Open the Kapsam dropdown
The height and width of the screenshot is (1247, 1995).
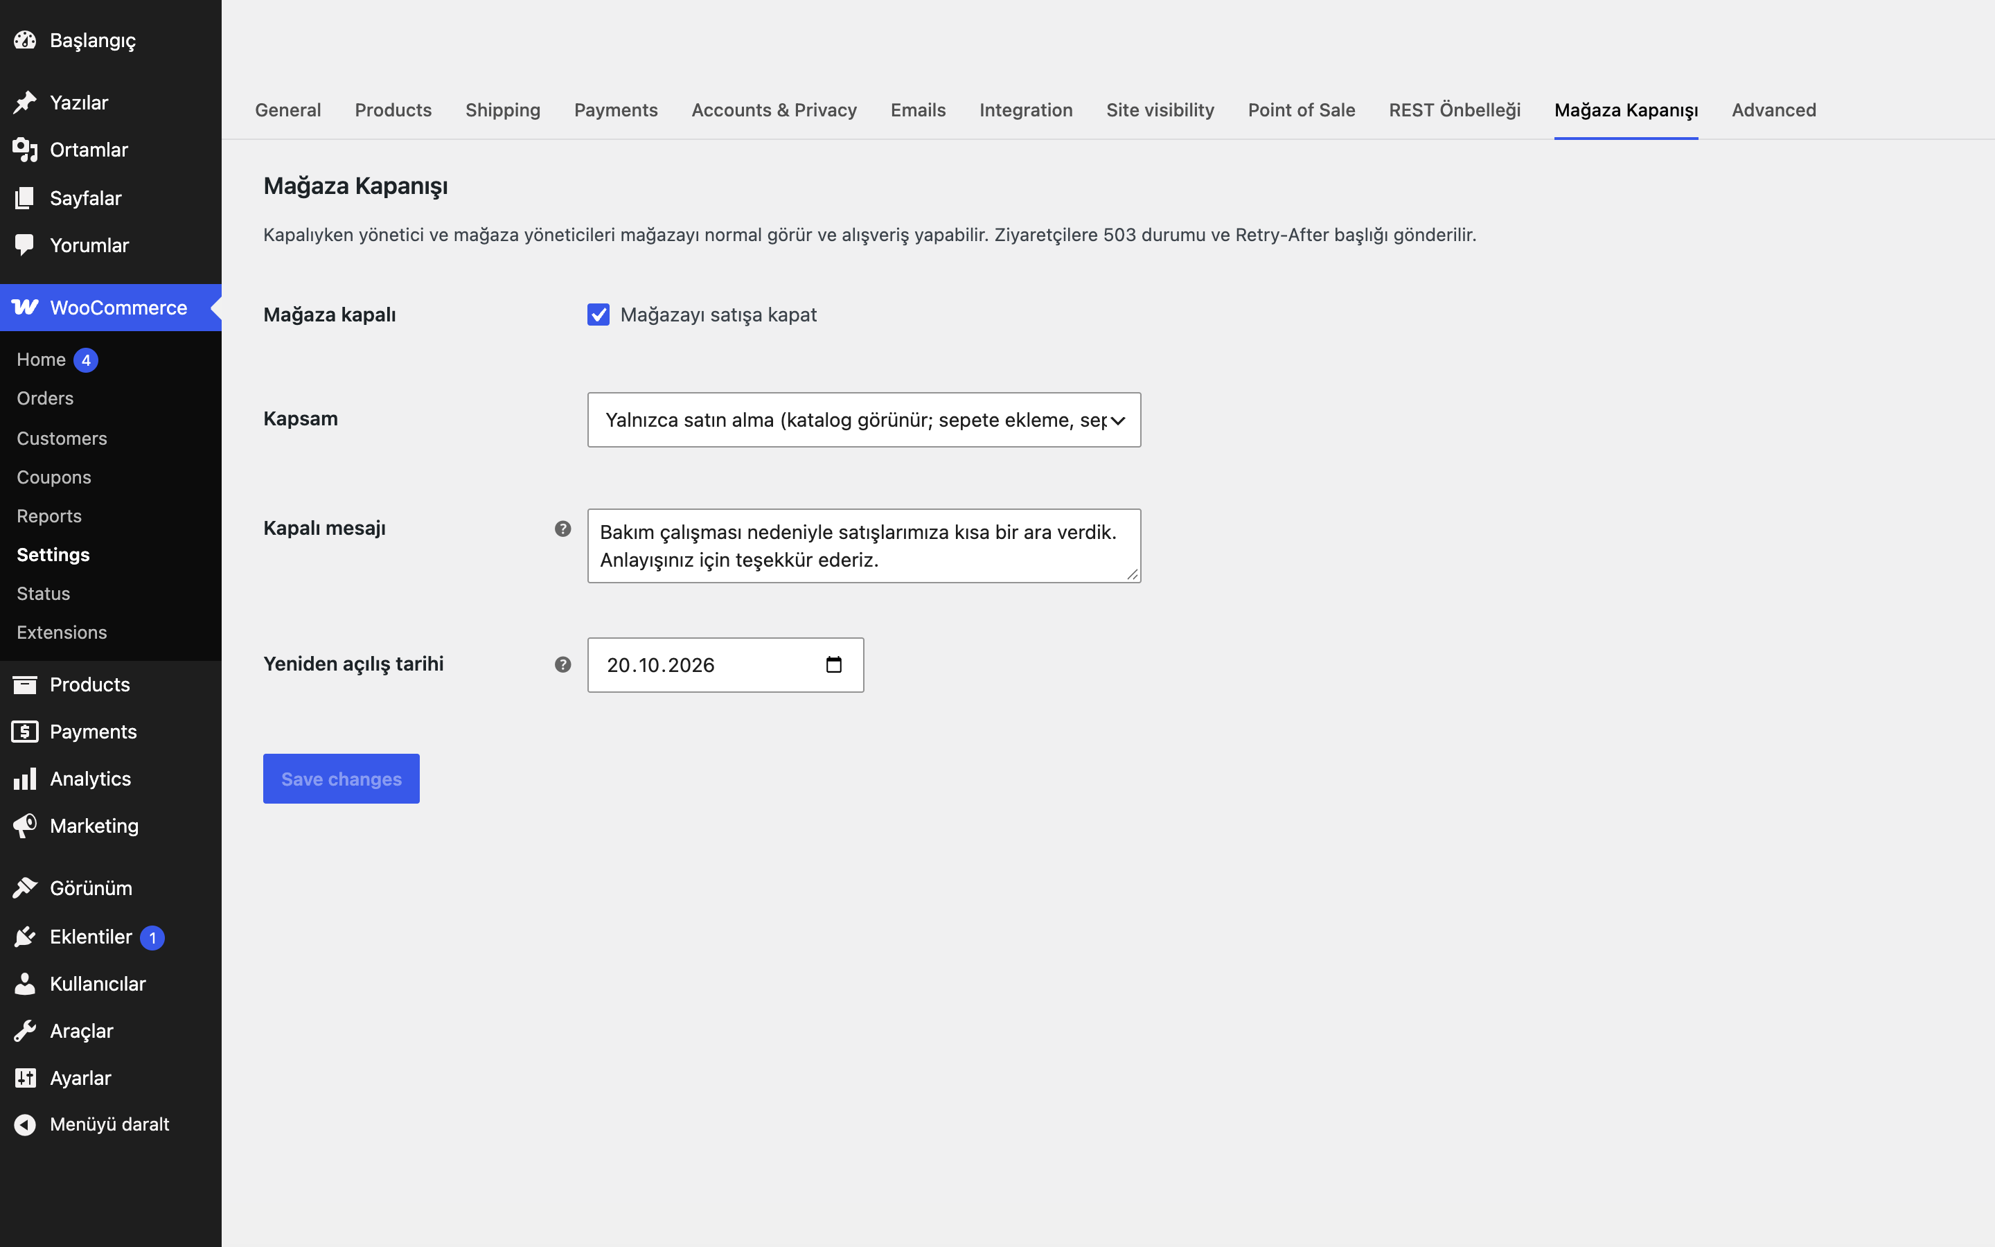click(864, 420)
